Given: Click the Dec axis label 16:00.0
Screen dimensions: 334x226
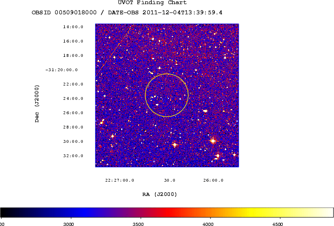Looking at the screenshot, I should 73,41.
